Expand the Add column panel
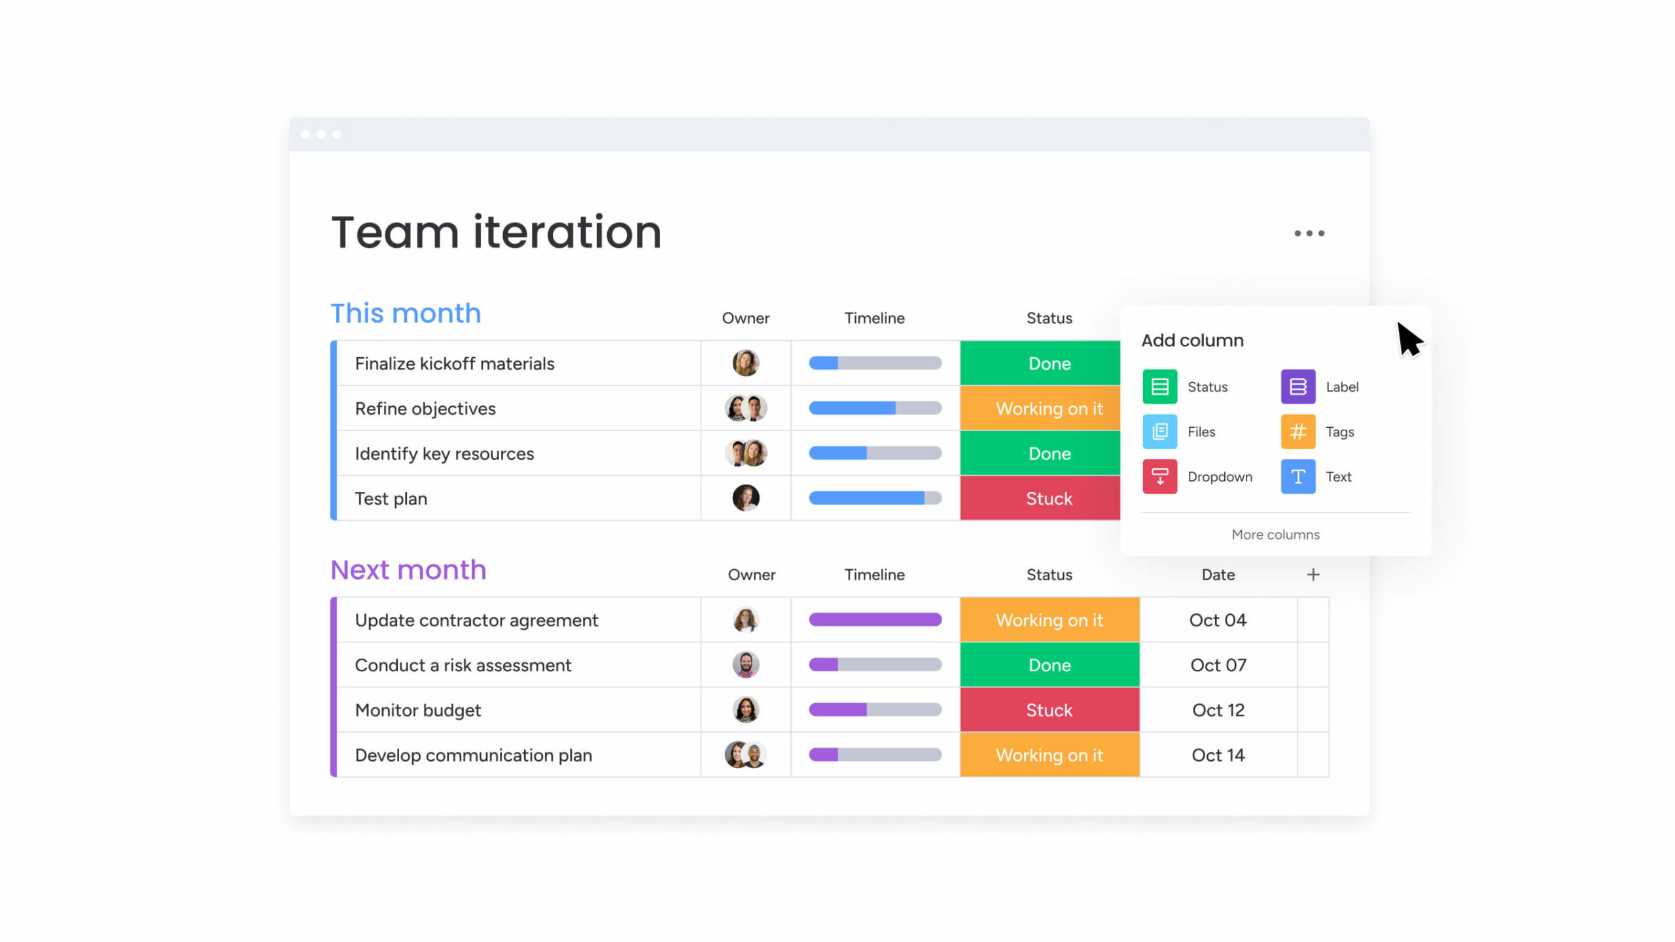The image size is (1675, 942). (1276, 534)
